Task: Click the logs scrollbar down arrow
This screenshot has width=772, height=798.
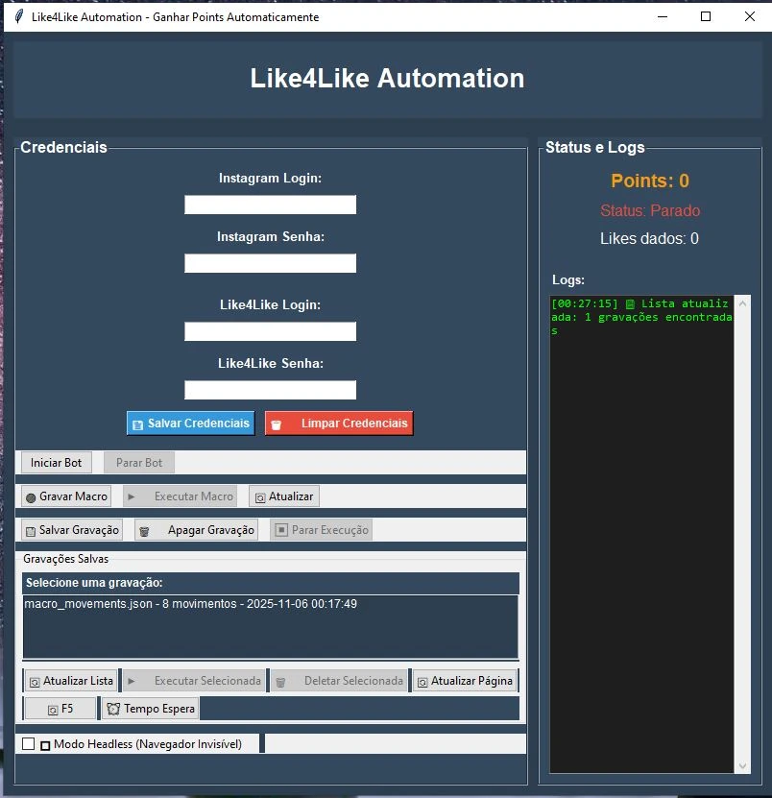Action: 741,765
